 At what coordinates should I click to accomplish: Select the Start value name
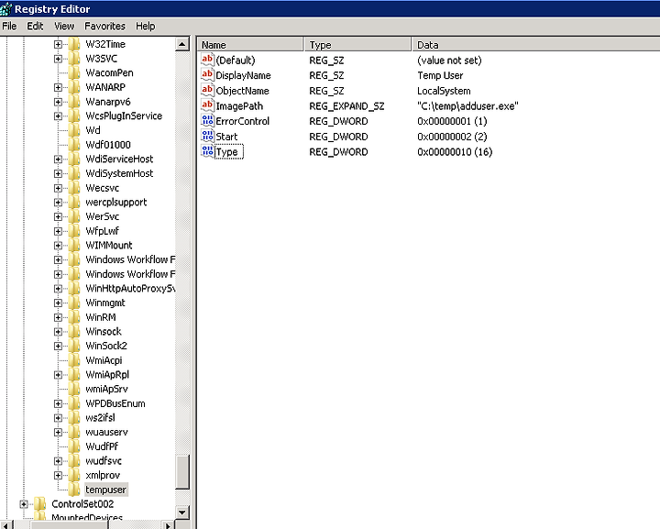pos(226,137)
